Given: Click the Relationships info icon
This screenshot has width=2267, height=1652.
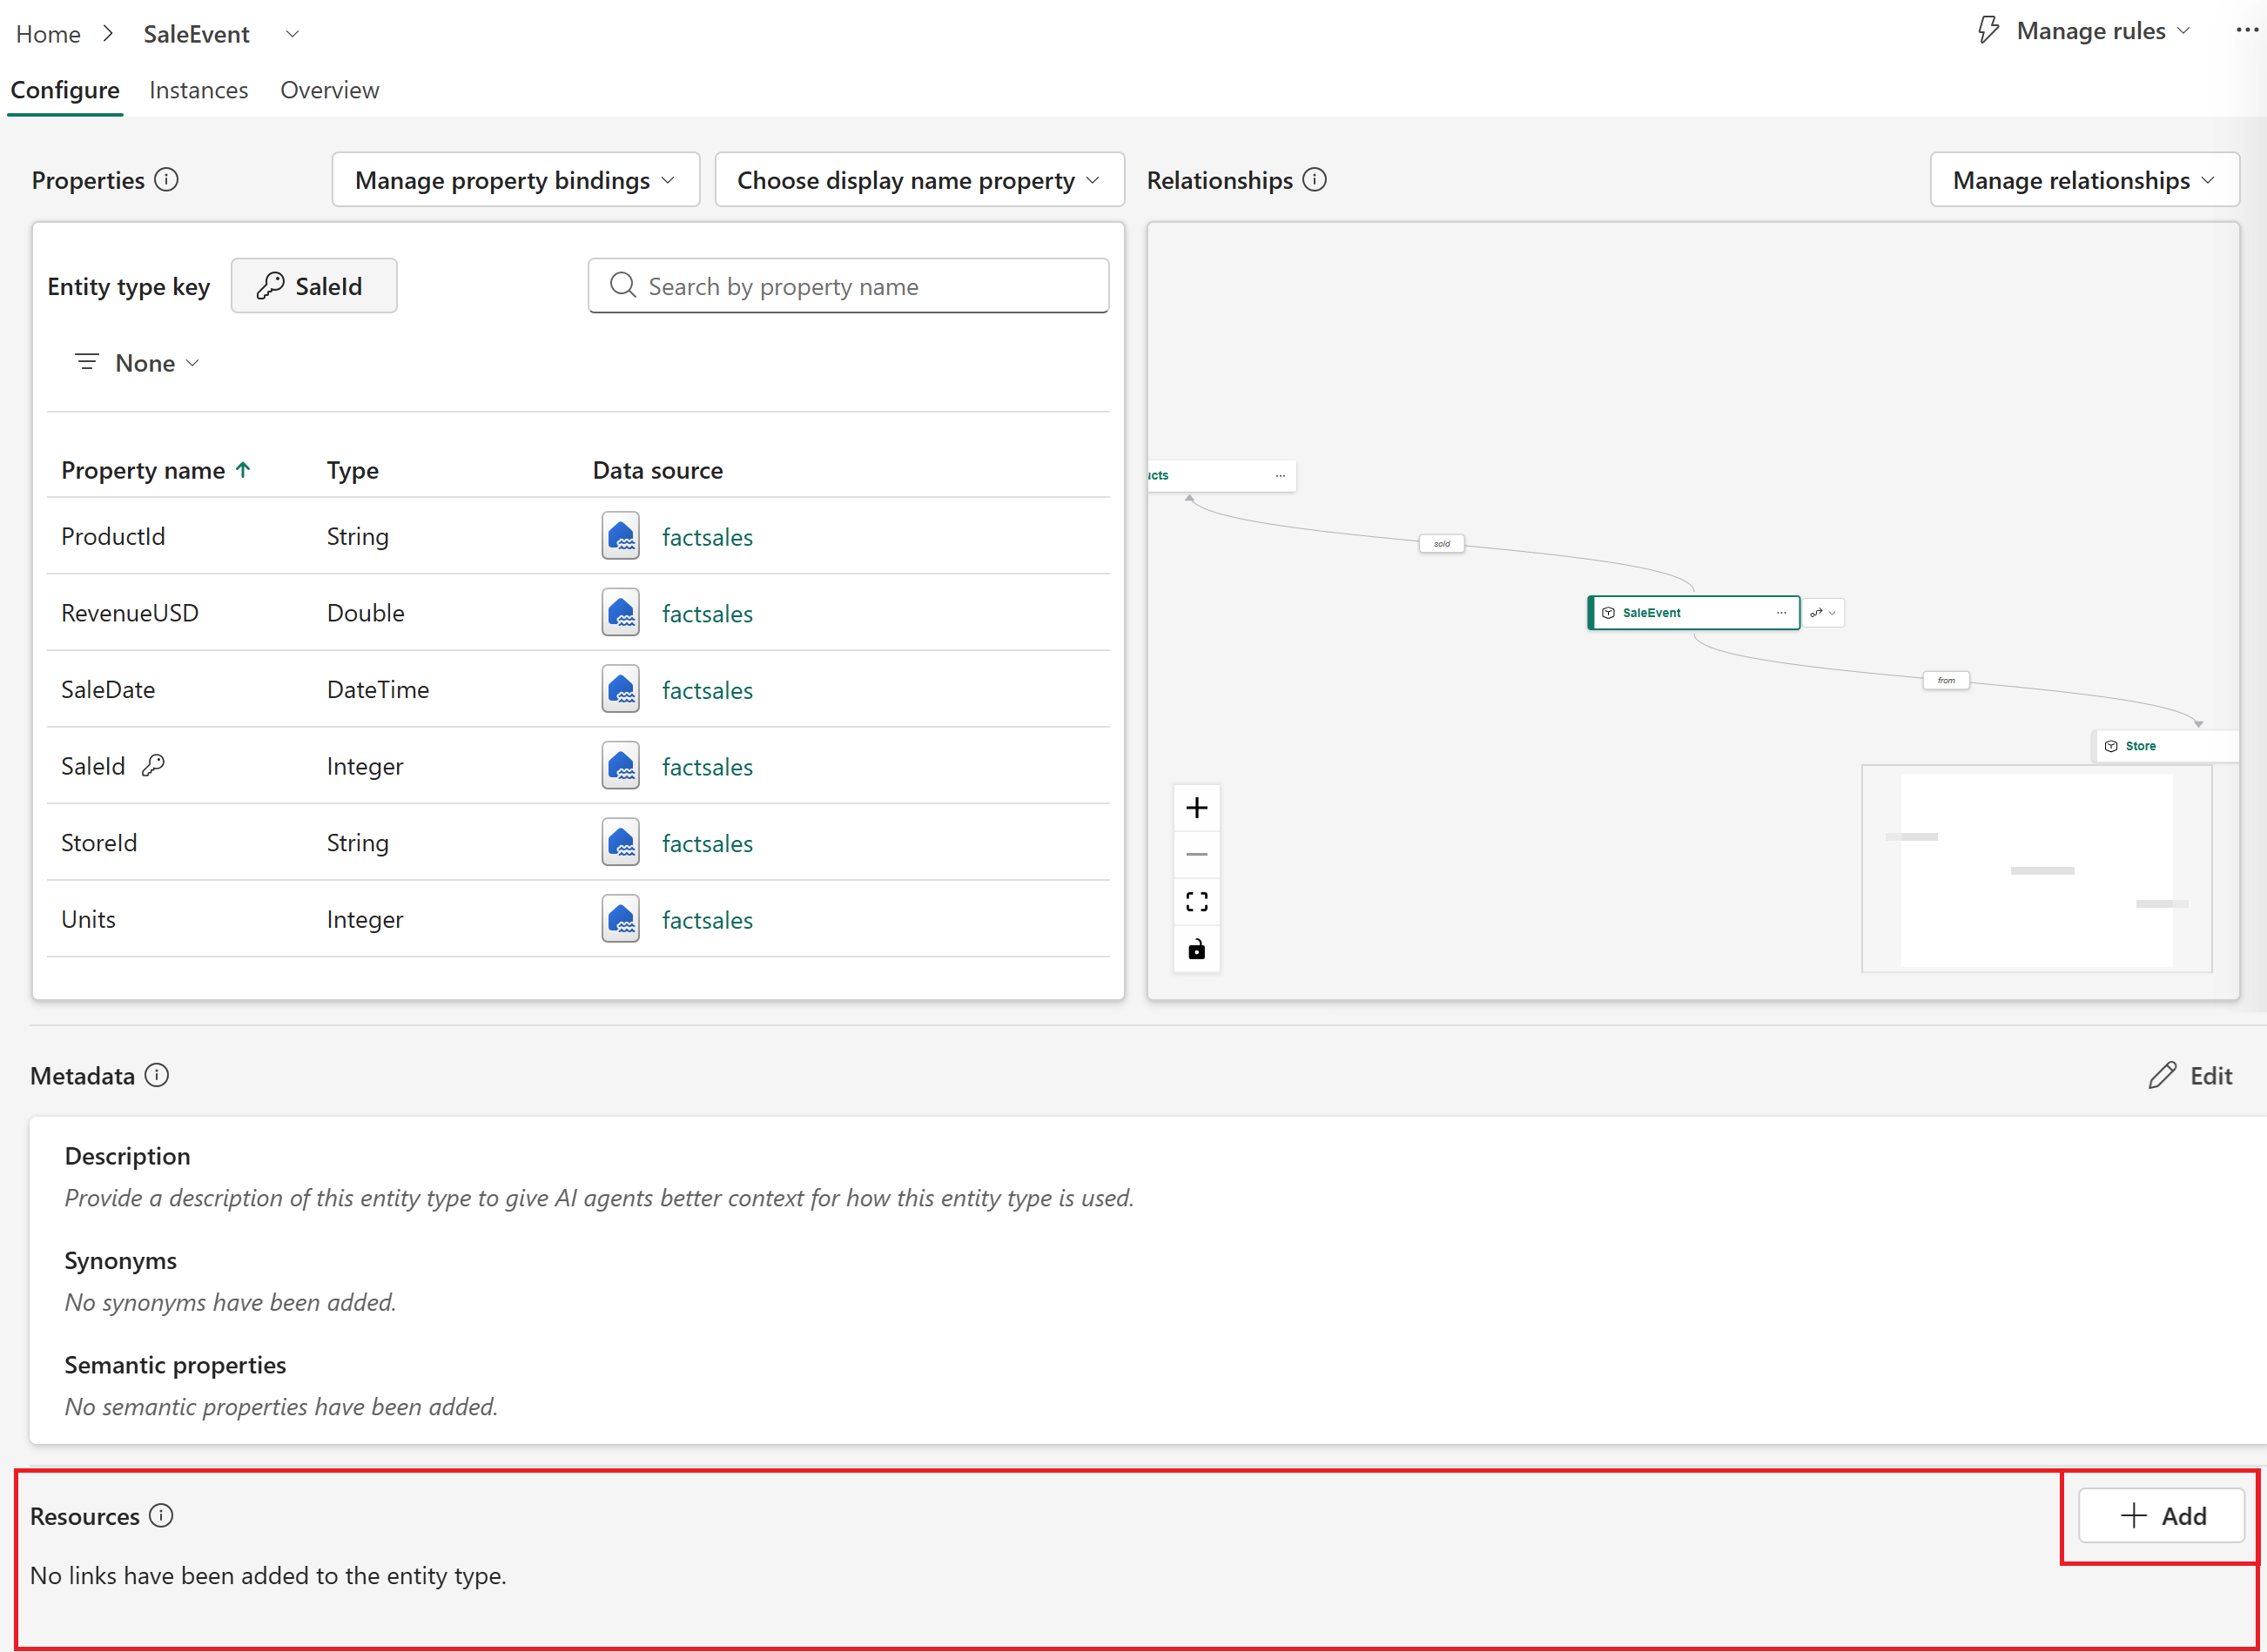Looking at the screenshot, I should tap(1315, 180).
